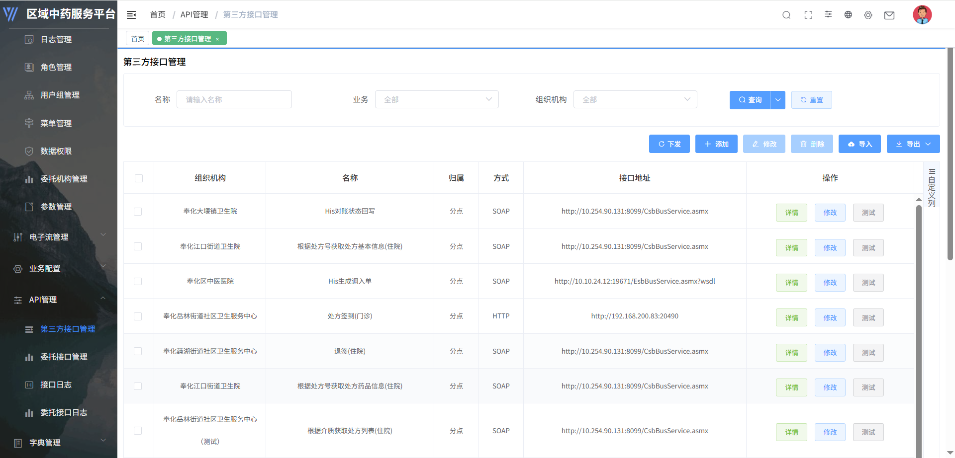Screen dimensions: 955x458
Task: Click the 首页 breadcrumb link
Action: click(158, 15)
